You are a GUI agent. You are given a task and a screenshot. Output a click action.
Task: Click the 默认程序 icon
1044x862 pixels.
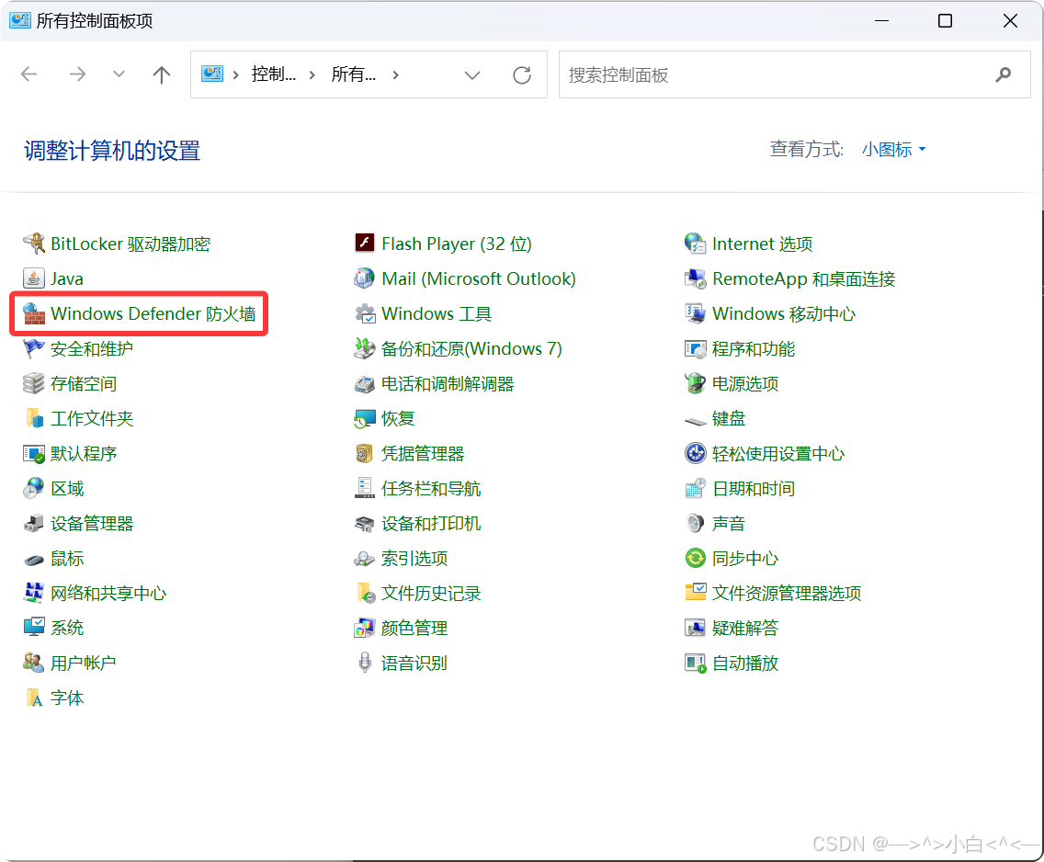[x=33, y=453]
